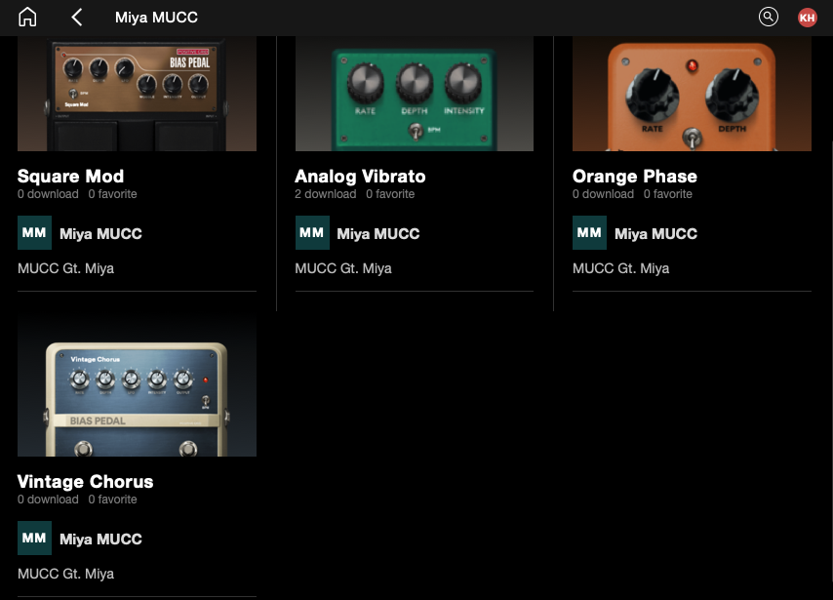Open the Orange Phase pedal thumbnail
The image size is (833, 600).
(x=692, y=94)
